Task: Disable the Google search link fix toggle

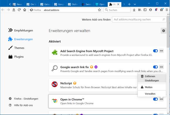Action: (155, 67)
